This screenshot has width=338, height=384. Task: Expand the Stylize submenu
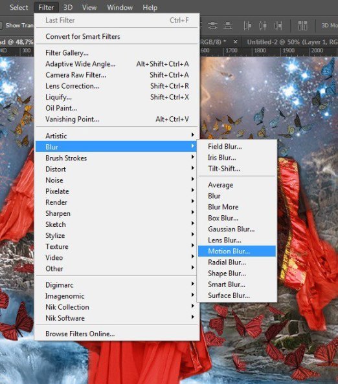coord(117,235)
